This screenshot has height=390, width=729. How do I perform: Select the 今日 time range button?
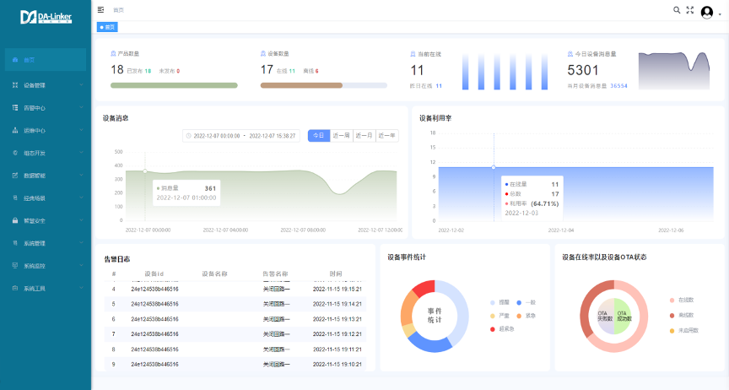pos(318,135)
